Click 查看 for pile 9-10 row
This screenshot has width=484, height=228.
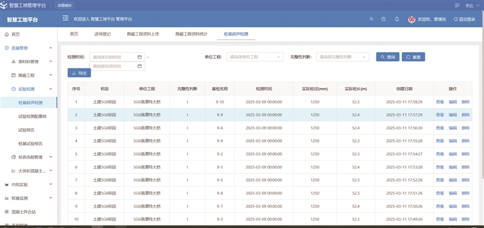(x=440, y=102)
